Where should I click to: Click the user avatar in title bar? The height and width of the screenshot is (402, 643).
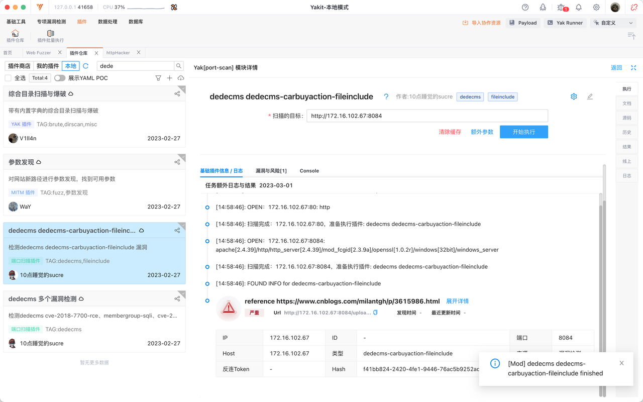[615, 8]
